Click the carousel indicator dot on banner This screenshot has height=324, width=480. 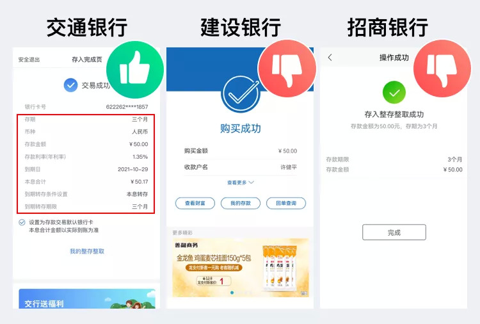pyautogui.click(x=232, y=293)
